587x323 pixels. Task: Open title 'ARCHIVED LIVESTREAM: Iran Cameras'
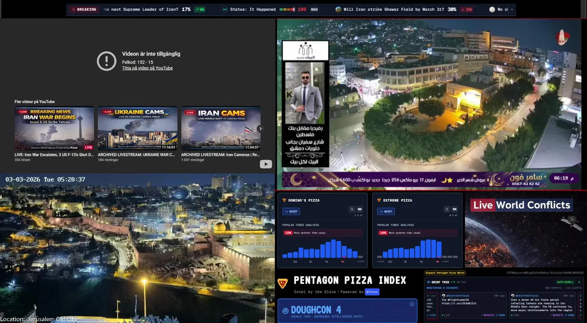coord(220,155)
